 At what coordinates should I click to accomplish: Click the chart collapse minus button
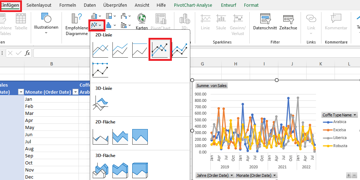[355, 175]
